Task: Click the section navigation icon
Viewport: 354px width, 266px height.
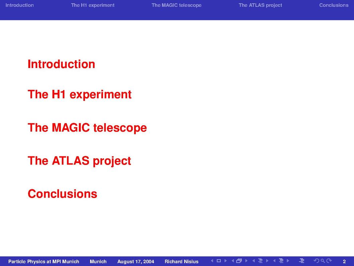Action: [281, 261]
